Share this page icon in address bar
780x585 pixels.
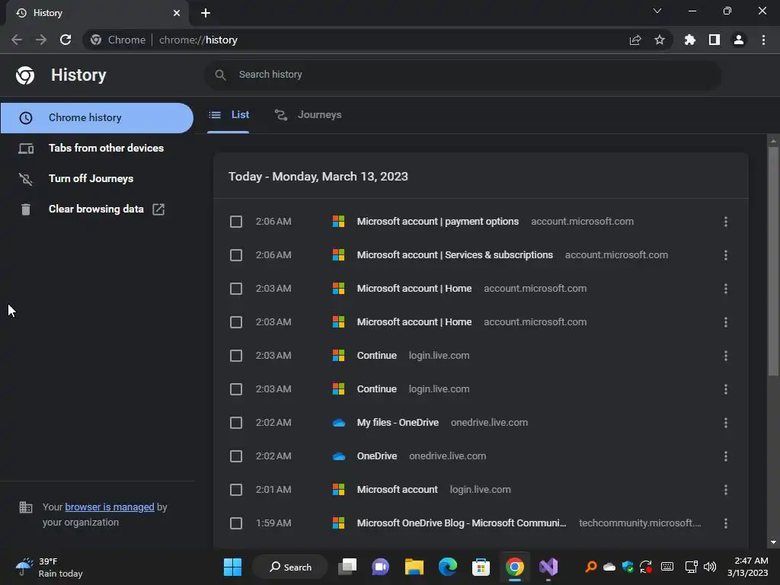635,40
